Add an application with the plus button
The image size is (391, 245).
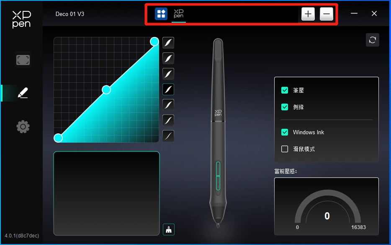pos(308,14)
